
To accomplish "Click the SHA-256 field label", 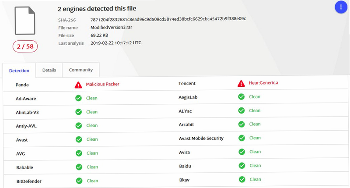I will coord(67,20).
